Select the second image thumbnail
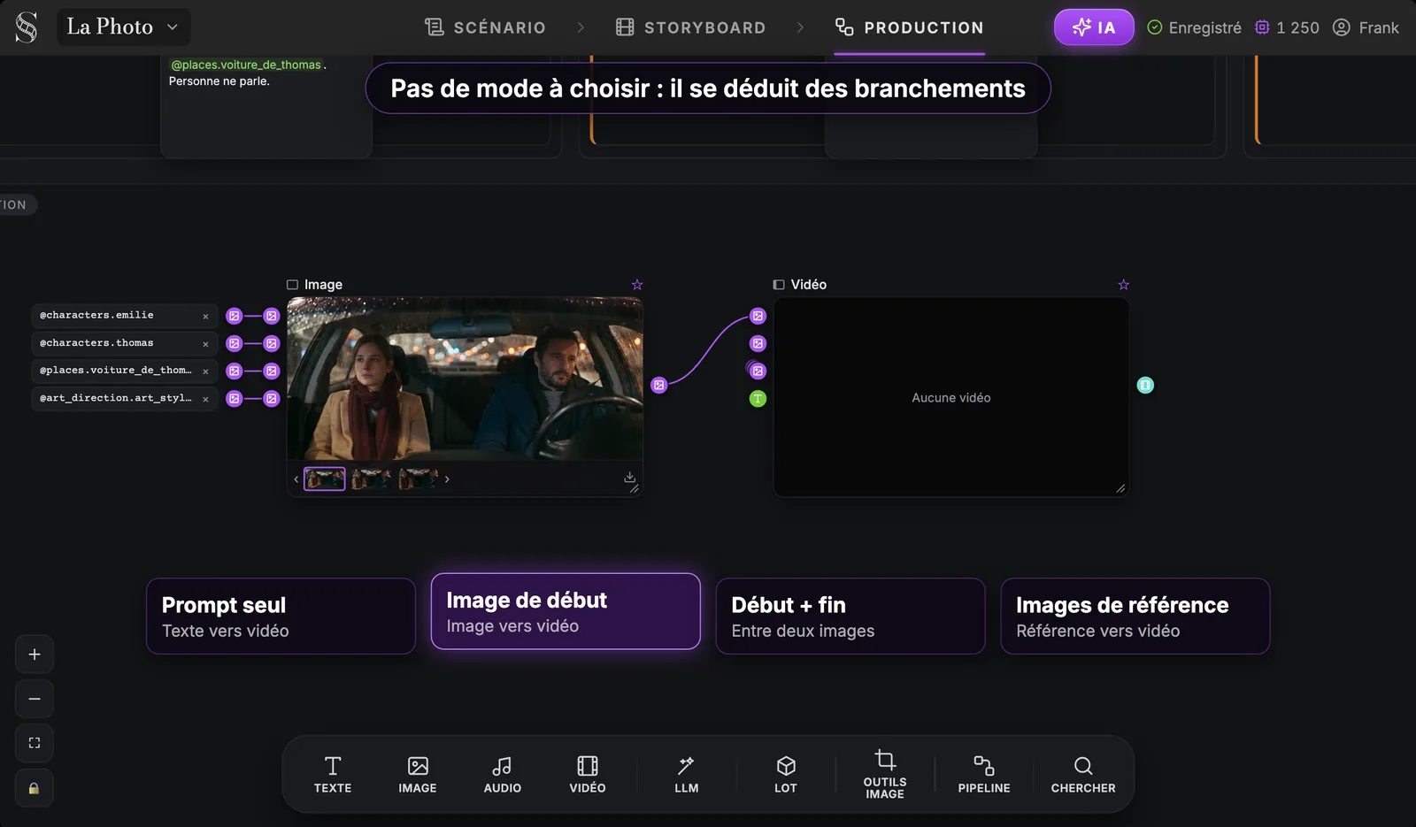 tap(372, 479)
